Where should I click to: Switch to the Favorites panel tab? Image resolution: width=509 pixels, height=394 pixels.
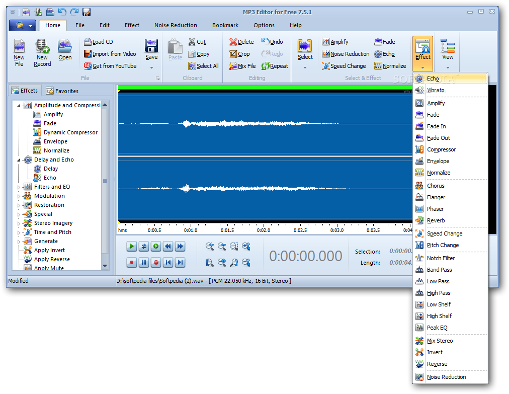tap(62, 91)
